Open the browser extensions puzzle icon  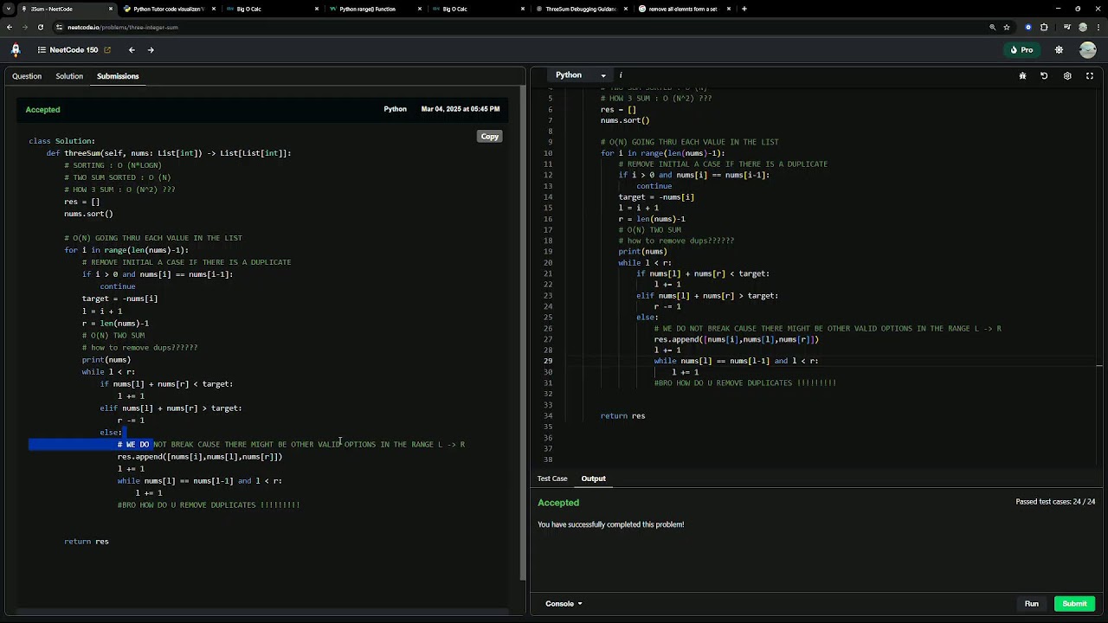point(1045,28)
